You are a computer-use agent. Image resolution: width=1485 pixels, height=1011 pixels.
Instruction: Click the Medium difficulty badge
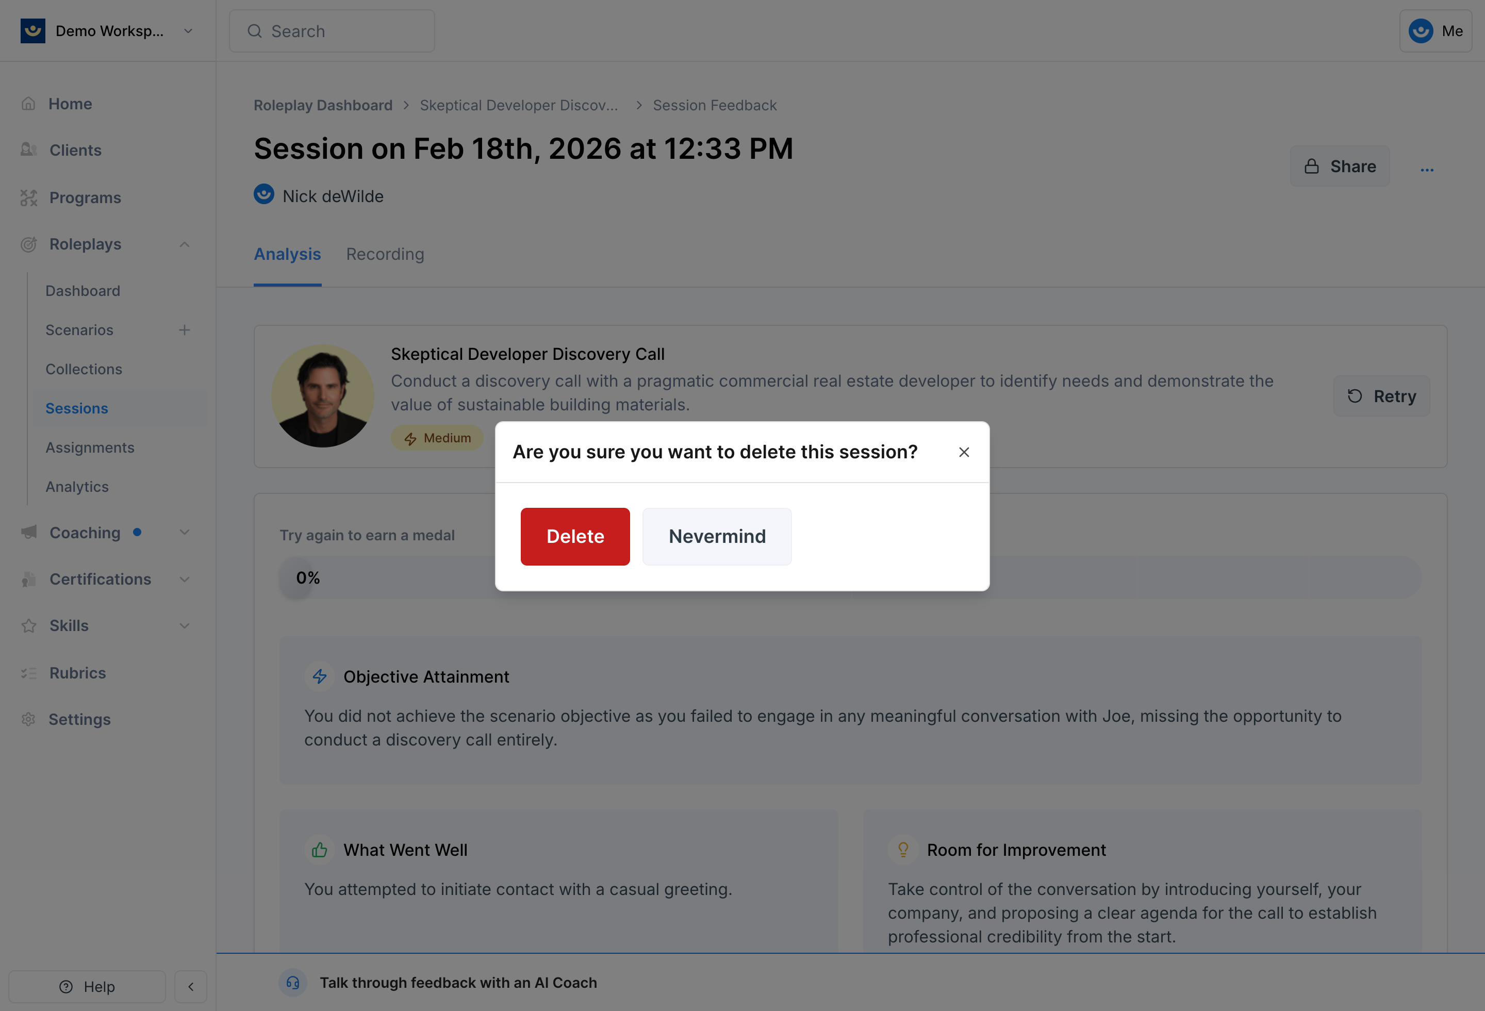(437, 438)
